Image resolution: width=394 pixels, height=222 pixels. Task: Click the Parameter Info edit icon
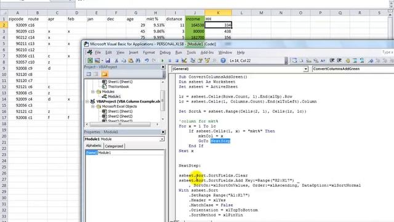click(x=316, y=60)
